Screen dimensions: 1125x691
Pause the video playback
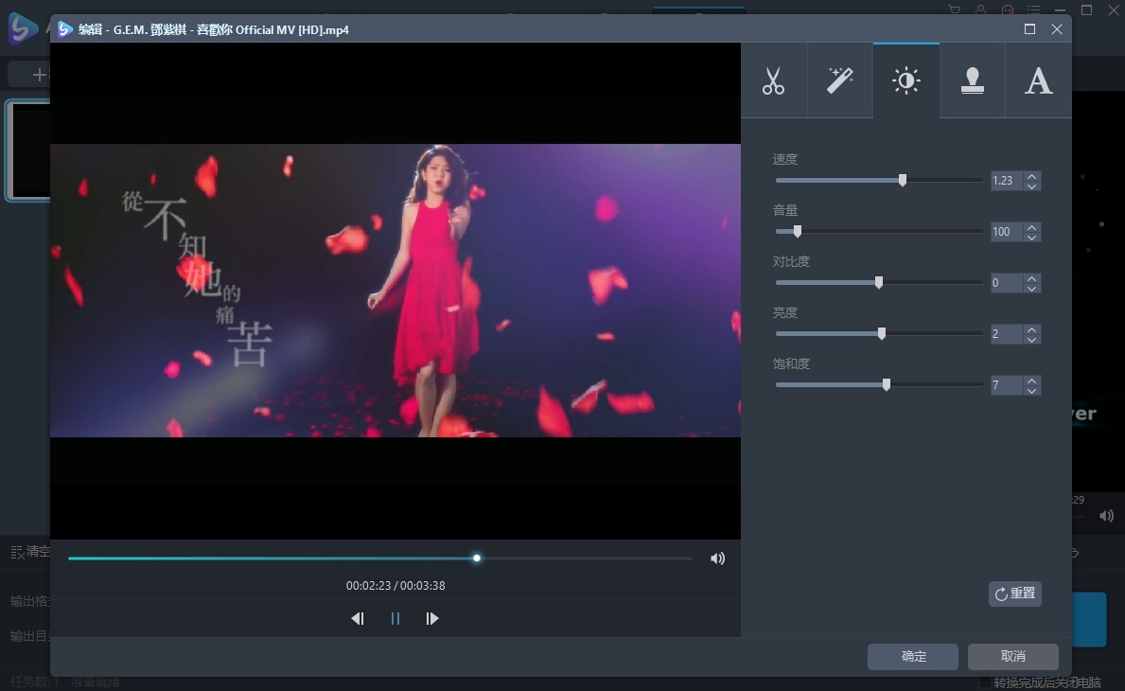click(x=395, y=618)
